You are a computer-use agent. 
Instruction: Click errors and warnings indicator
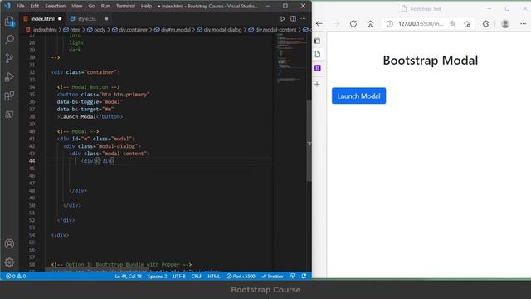(16, 277)
